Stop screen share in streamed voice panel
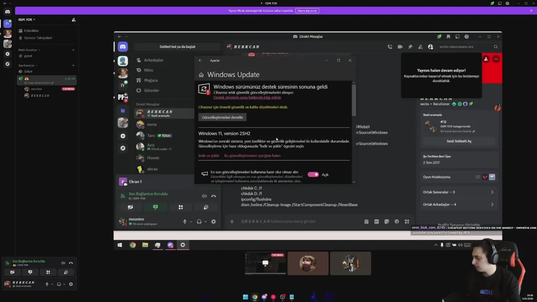The width and height of the screenshot is (537, 302). point(155,207)
